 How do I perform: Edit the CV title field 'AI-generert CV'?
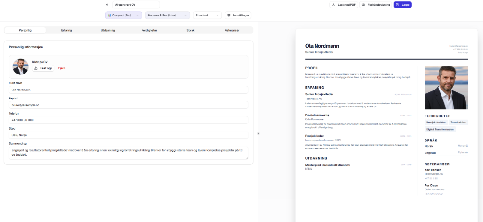136,5
